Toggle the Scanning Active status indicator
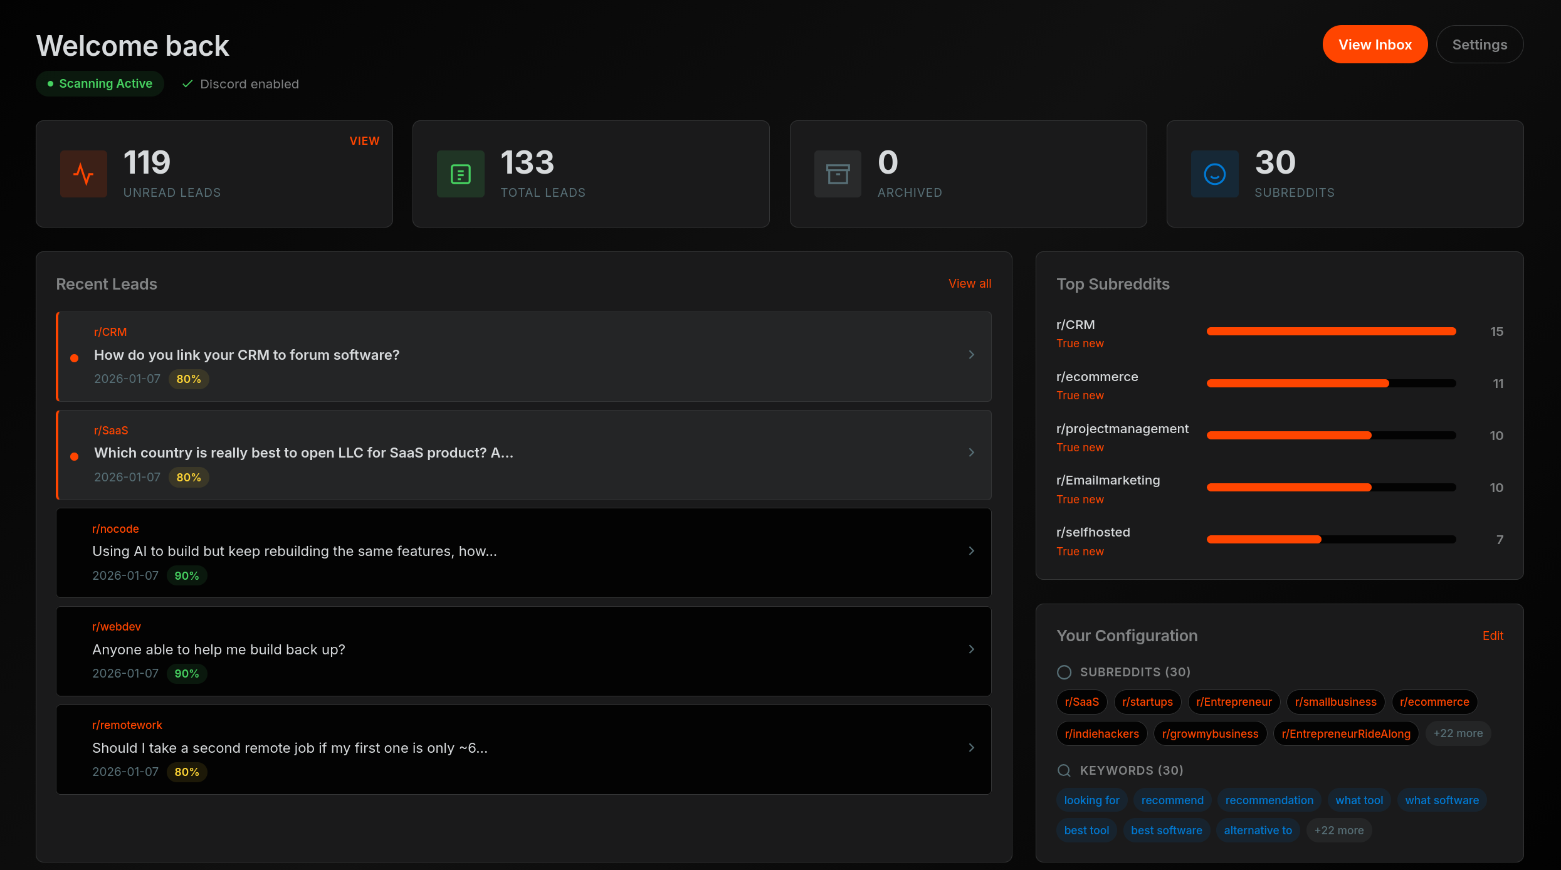Viewport: 1561px width, 870px height. click(x=100, y=83)
